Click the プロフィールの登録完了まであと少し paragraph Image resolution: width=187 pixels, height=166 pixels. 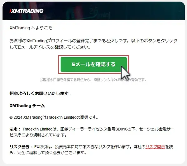(x=93, y=44)
